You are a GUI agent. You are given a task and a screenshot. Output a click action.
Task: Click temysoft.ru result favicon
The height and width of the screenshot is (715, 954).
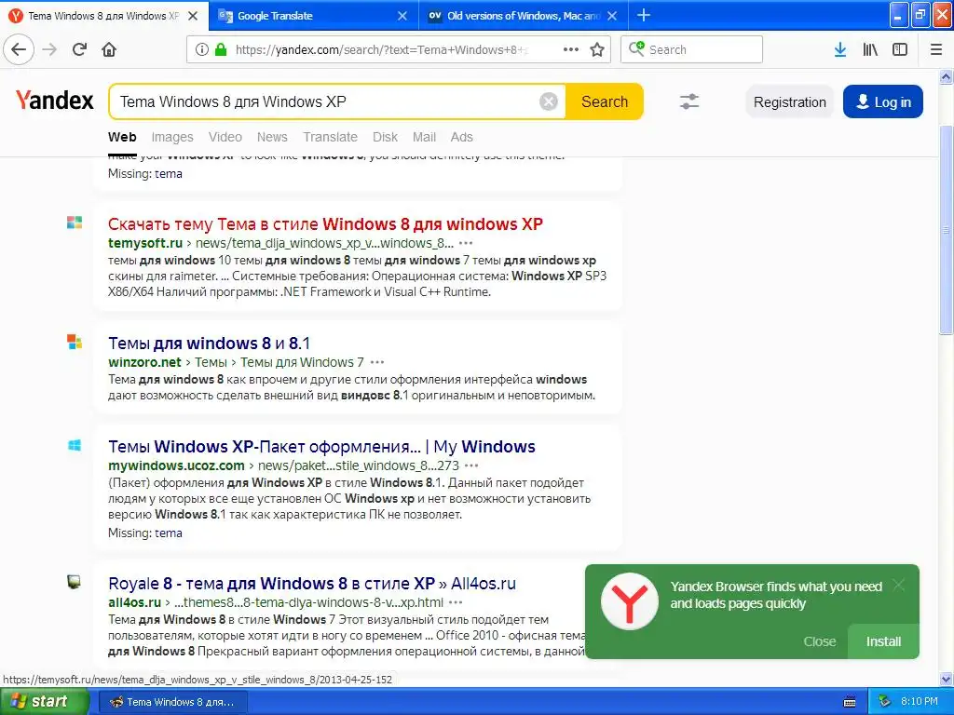tap(75, 223)
